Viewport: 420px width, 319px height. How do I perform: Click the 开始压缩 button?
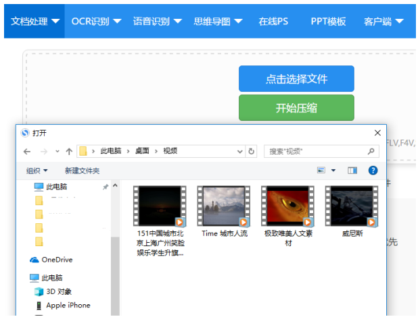(296, 108)
